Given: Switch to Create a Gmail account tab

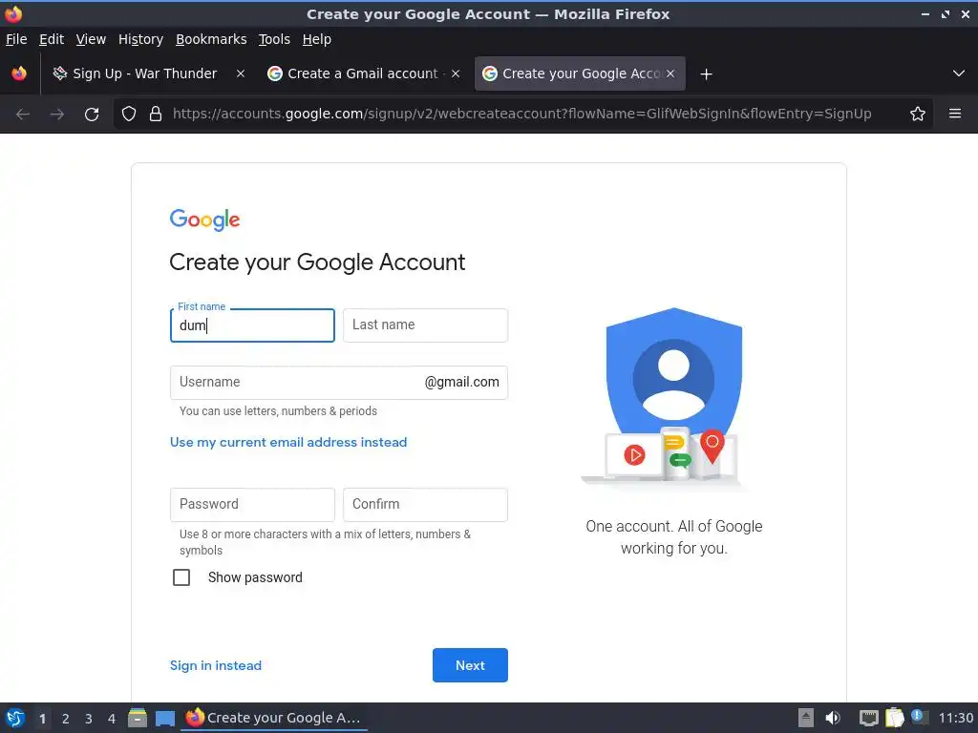Looking at the screenshot, I should [364, 73].
